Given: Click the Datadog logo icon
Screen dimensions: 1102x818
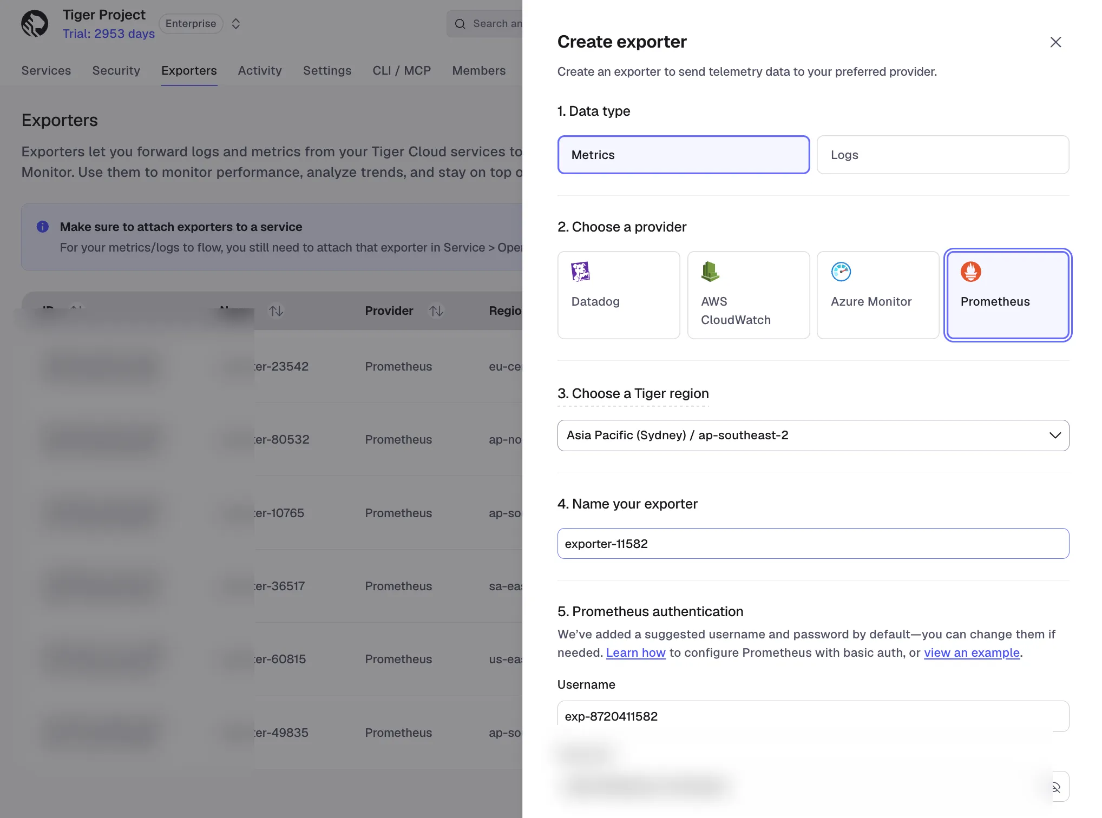Looking at the screenshot, I should (581, 272).
